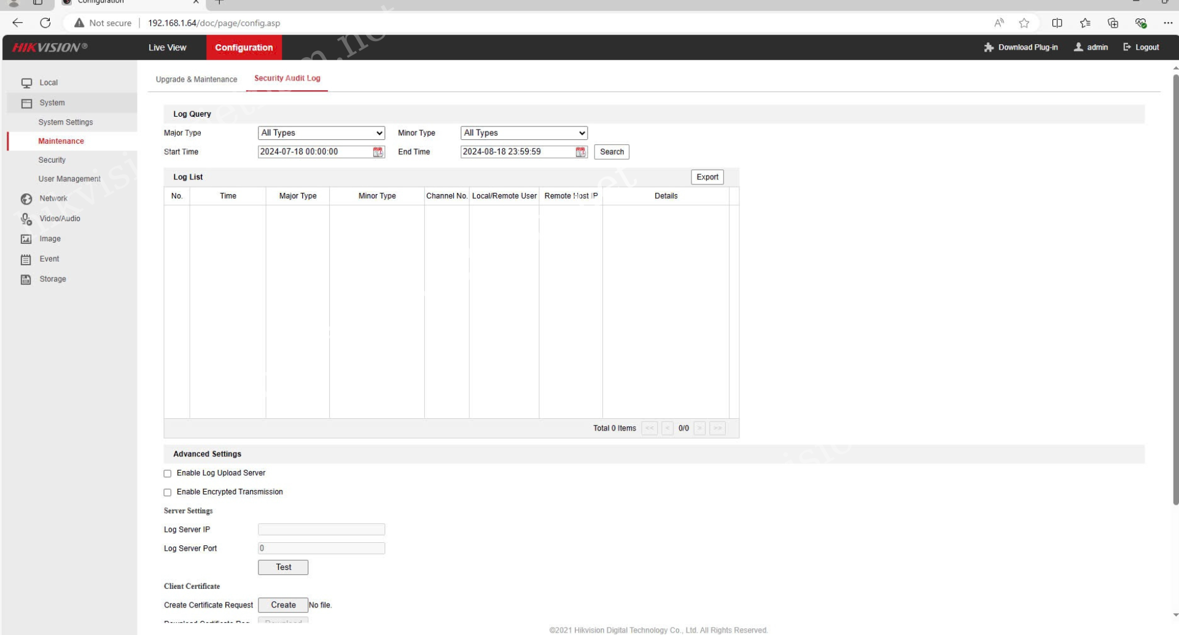Click the page vertical scrollbar
This screenshot has width=1179, height=635.
coord(1175,289)
